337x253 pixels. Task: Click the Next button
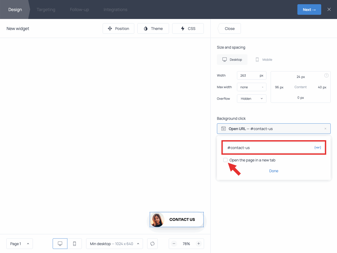(309, 9)
